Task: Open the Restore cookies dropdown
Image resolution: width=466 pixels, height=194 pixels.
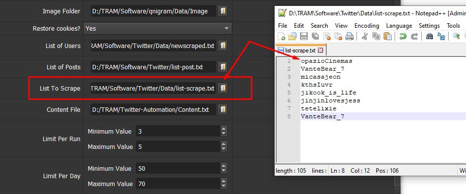Action: (158, 29)
